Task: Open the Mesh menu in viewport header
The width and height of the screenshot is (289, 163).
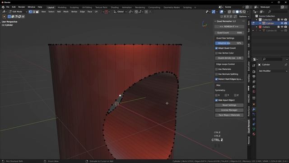Action: coord(66,12)
